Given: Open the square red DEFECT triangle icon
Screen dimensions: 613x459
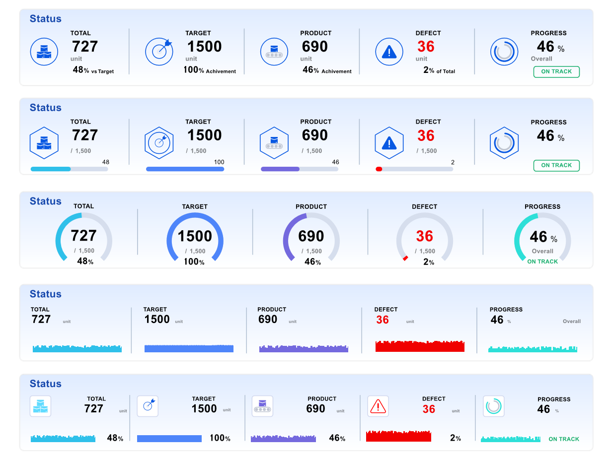Looking at the screenshot, I should click(x=378, y=406).
